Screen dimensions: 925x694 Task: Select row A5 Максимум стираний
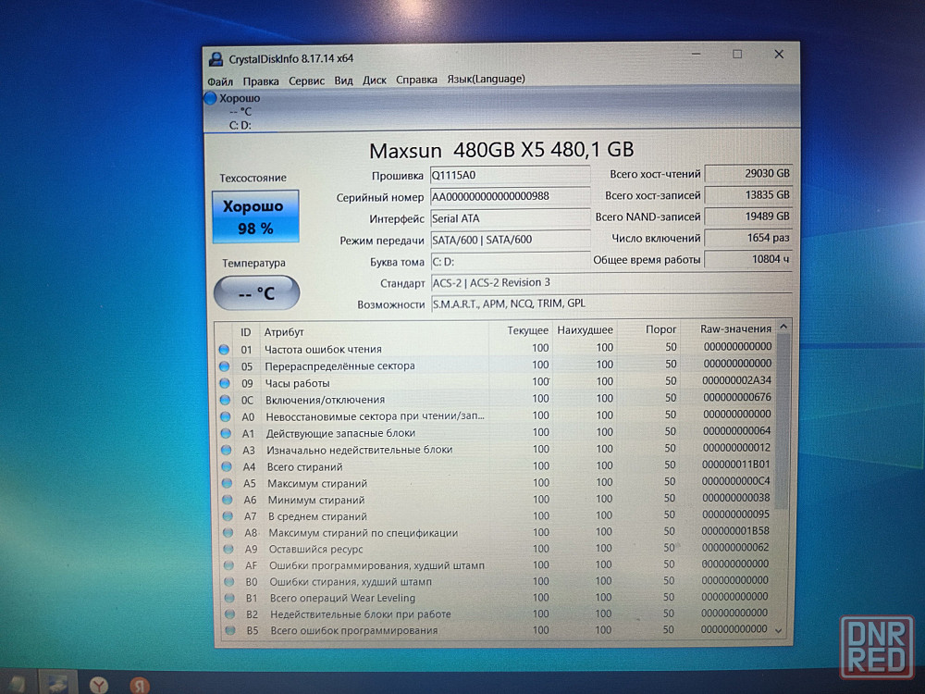[495, 483]
